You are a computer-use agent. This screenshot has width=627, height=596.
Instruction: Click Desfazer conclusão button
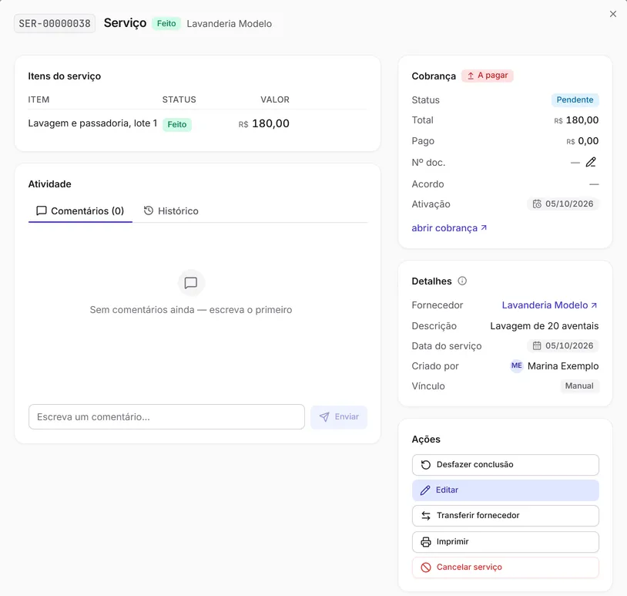505,465
